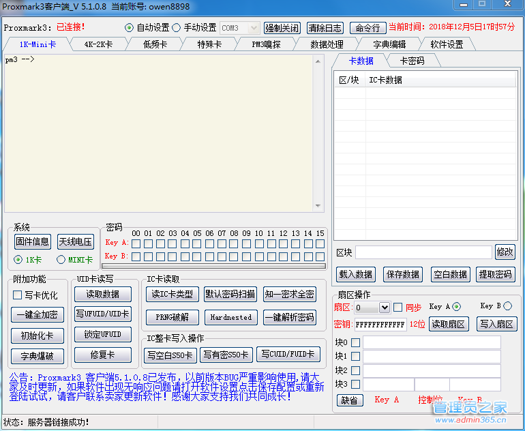525x431 pixels.
Task: Click the 字典爆破 button
Action: pyautogui.click(x=37, y=356)
